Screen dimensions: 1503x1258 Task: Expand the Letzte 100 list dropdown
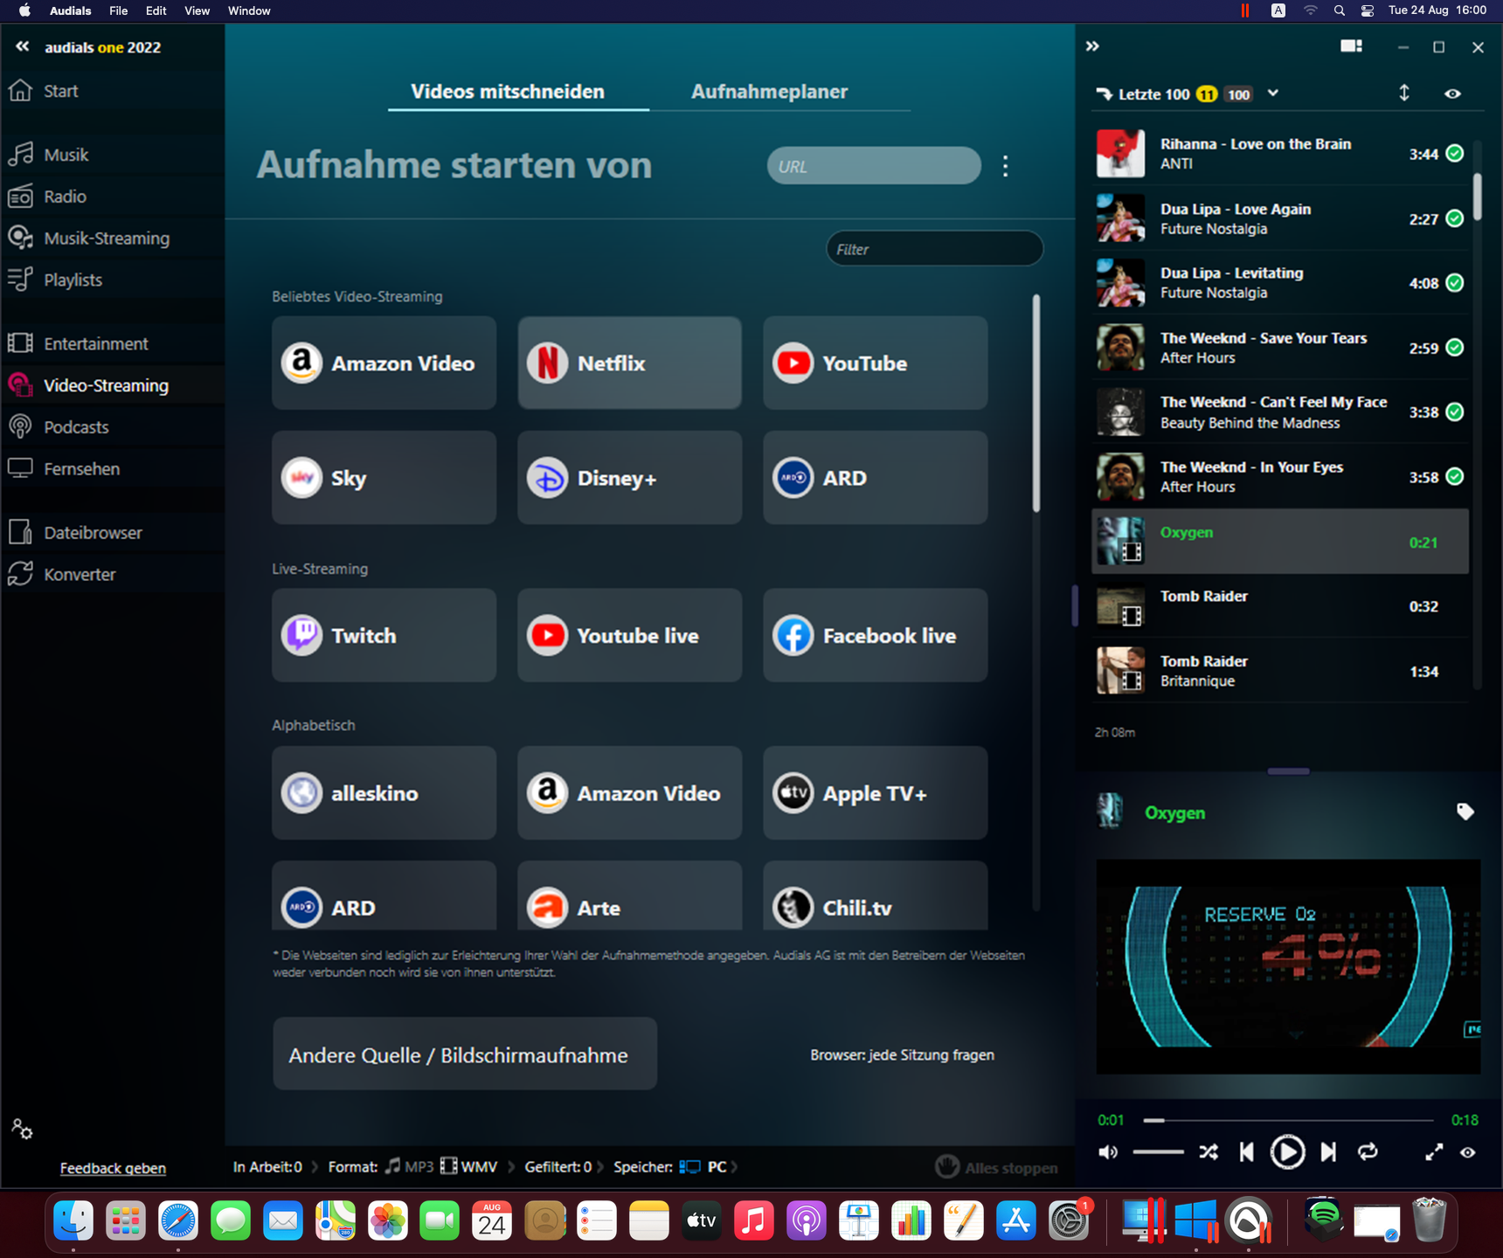click(1273, 93)
